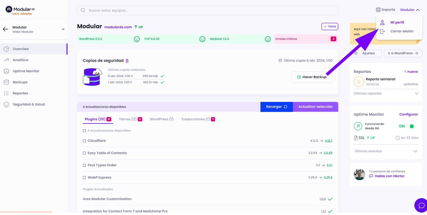Image resolution: width=427 pixels, height=215 pixels.
Task: Open the modulards.com site link
Action: (x=118, y=27)
